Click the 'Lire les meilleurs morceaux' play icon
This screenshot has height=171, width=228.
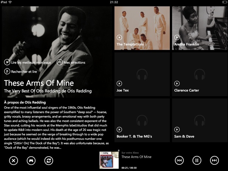point(7,62)
